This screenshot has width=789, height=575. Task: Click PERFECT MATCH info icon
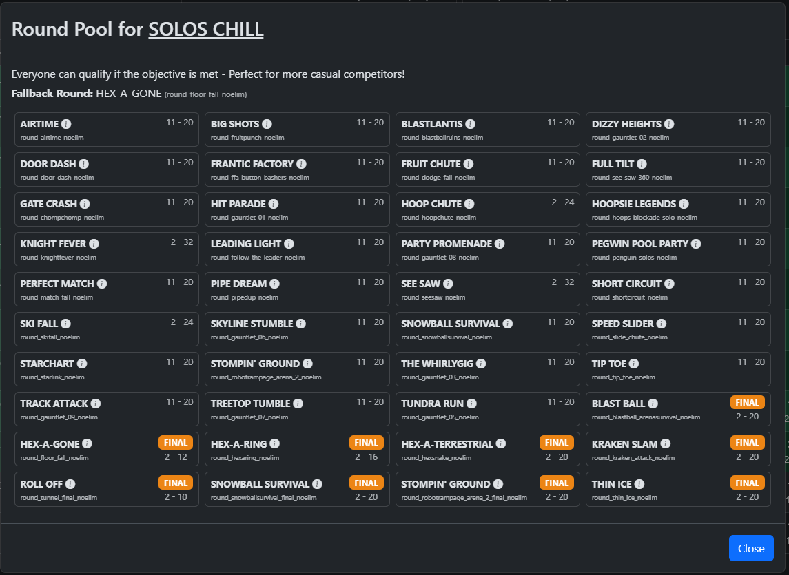(102, 284)
